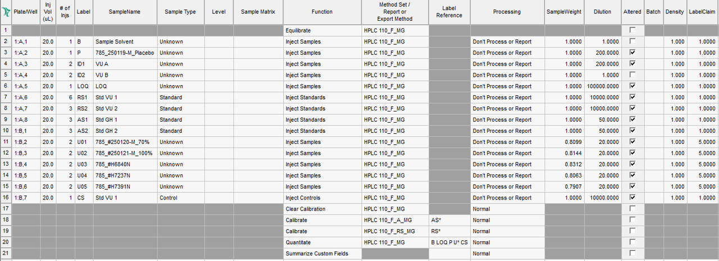Click Plate/Well cell '1:B,7'
This screenshot has height=261, width=719.
coord(26,198)
